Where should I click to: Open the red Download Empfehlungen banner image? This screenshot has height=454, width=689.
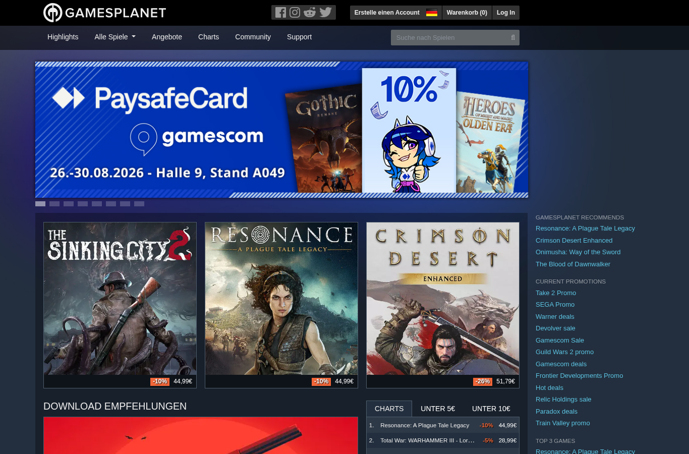[201, 435]
